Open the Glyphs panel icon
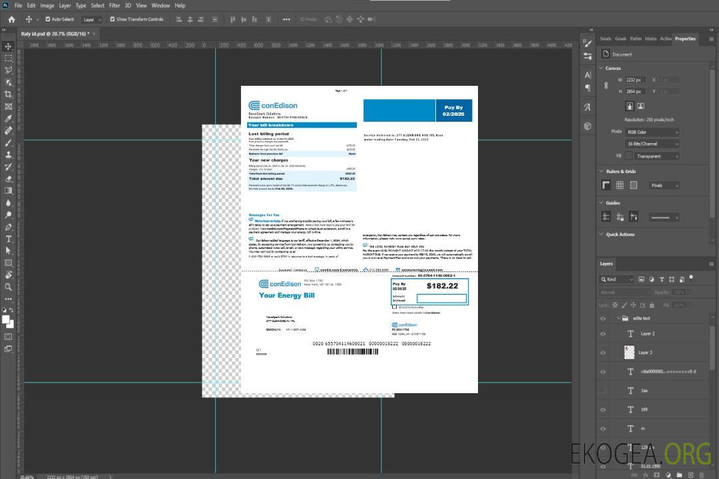 tap(588, 107)
